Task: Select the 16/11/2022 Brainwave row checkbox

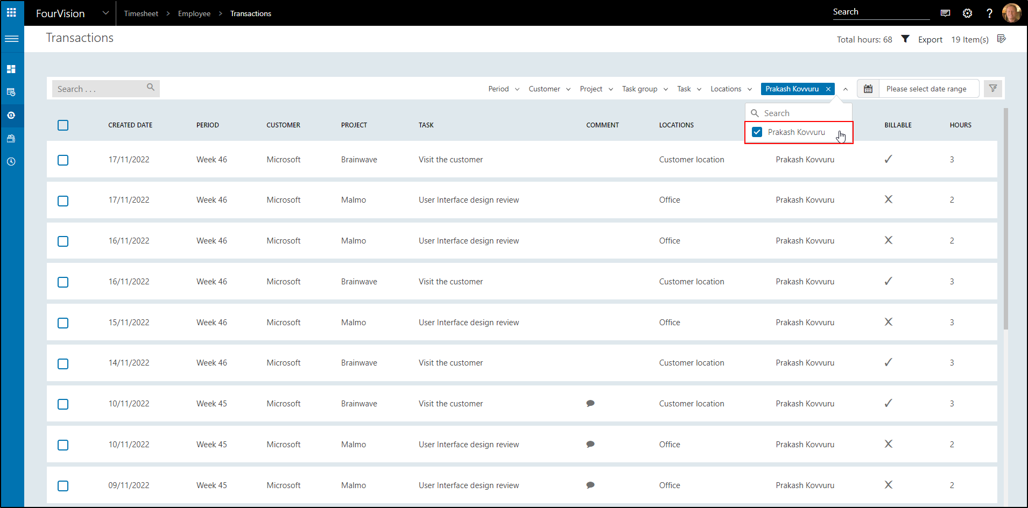Action: (63, 282)
